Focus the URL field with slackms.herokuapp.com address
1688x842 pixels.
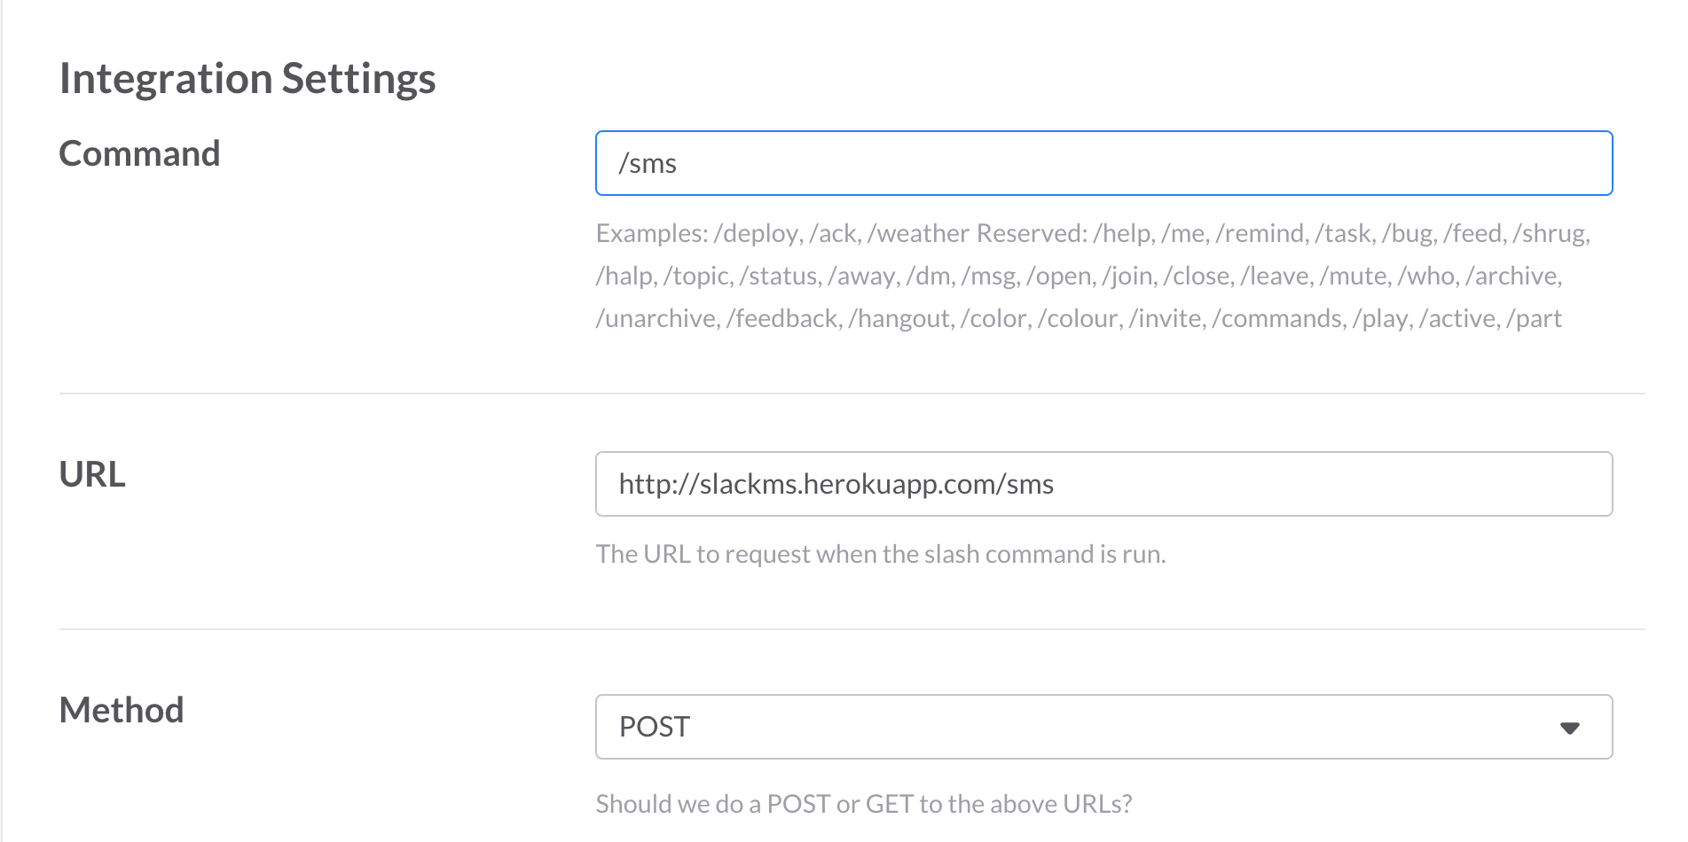click(x=1103, y=484)
